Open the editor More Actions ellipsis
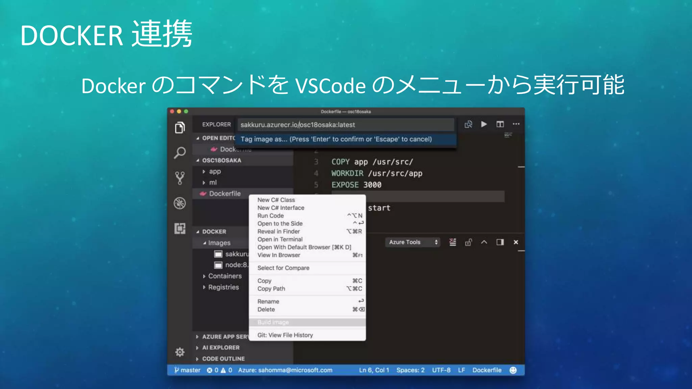692x389 pixels. (516, 124)
